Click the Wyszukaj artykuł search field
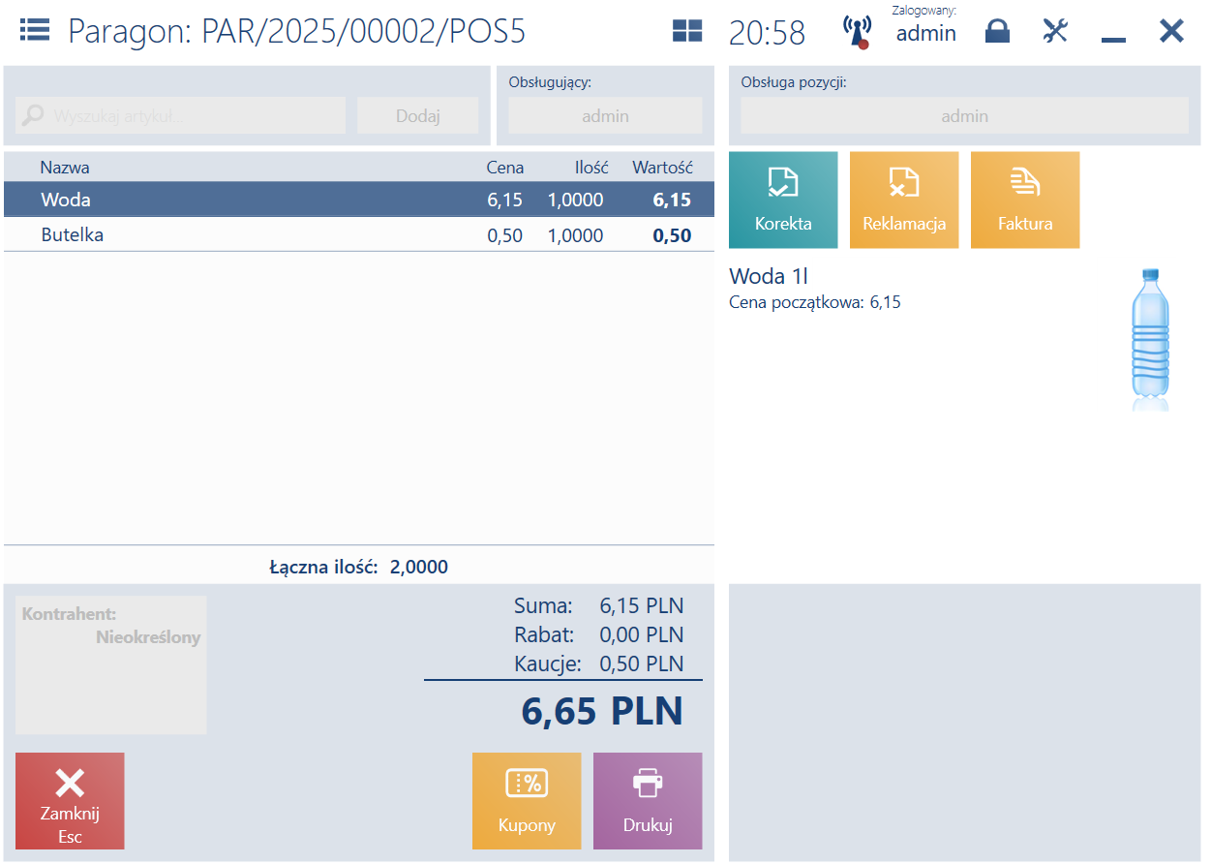The width and height of the screenshot is (1211, 864). pos(181,115)
